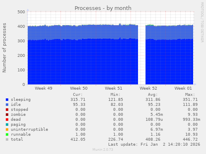Click the 'sleeping' legend label
This screenshot has width=206, height=154.
pyautogui.click(x=21, y=100)
